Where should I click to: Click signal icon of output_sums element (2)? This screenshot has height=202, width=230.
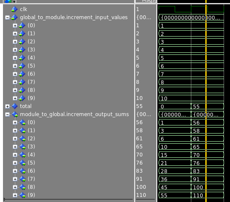click(x=22, y=139)
